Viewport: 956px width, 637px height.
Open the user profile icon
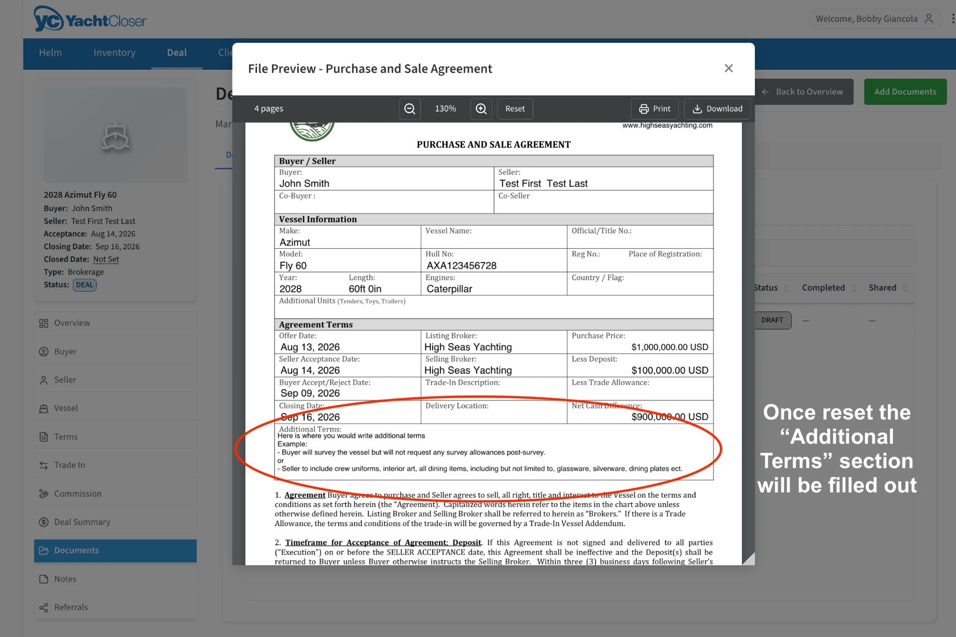tap(929, 19)
